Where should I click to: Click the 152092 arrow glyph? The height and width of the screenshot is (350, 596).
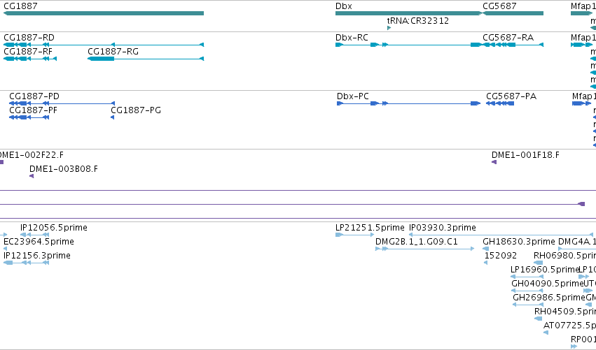pos(486,263)
